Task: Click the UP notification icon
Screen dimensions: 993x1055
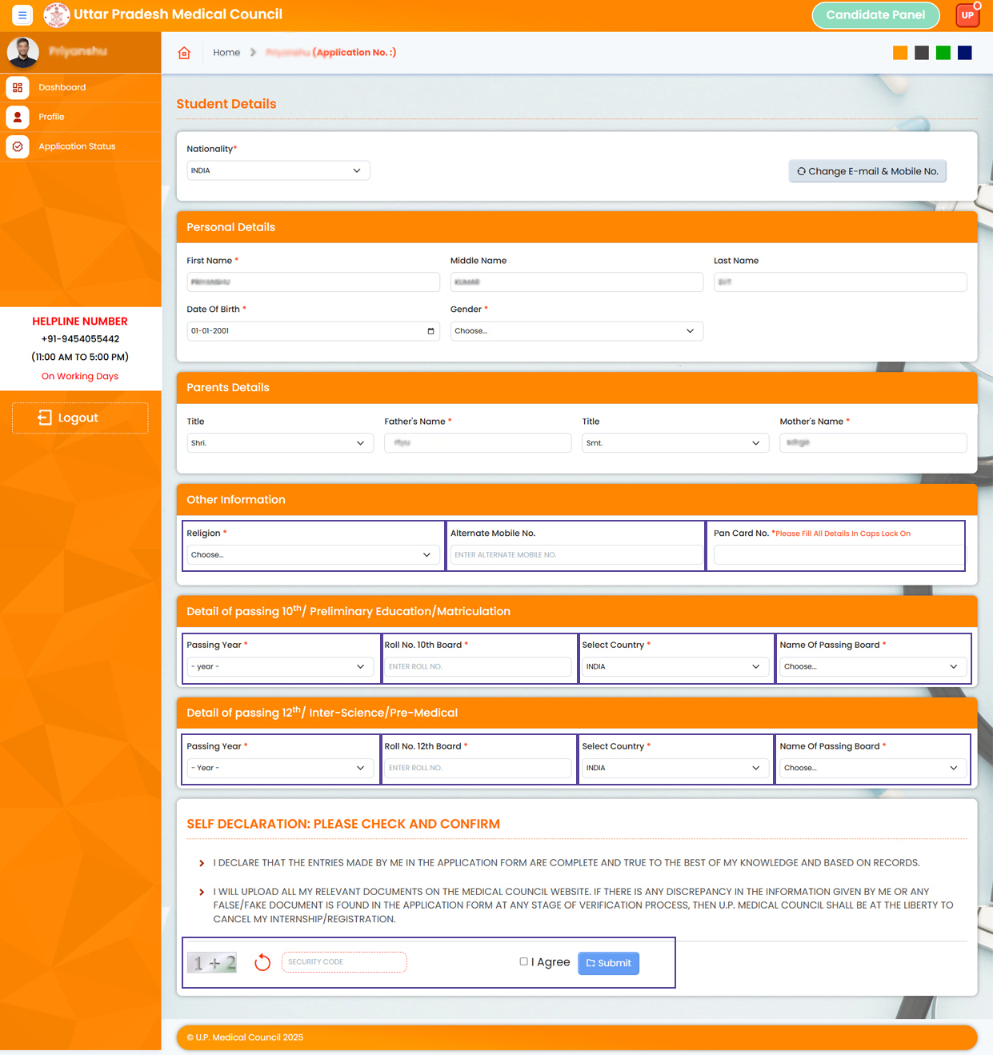Action: click(x=967, y=15)
